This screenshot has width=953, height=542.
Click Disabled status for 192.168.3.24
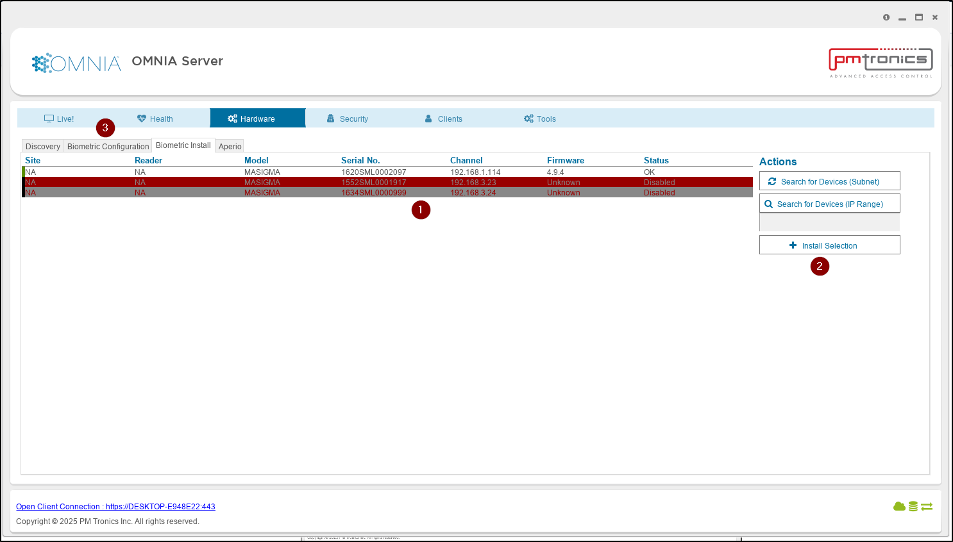pos(659,192)
